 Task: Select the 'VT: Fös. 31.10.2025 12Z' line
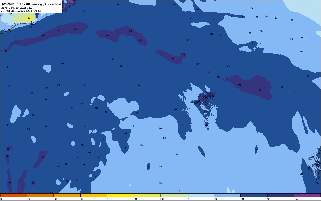point(16,11)
